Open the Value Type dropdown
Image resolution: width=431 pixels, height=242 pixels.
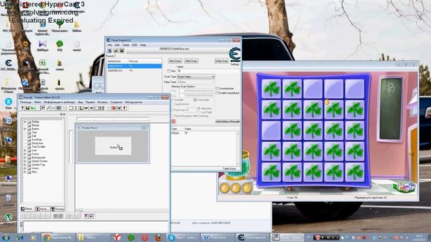pyautogui.click(x=196, y=82)
